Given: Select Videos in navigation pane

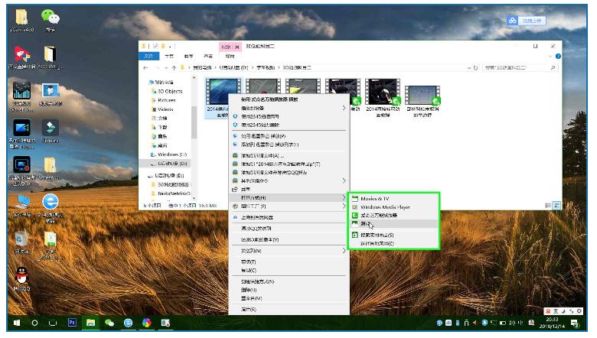Looking at the screenshot, I should coord(165,109).
